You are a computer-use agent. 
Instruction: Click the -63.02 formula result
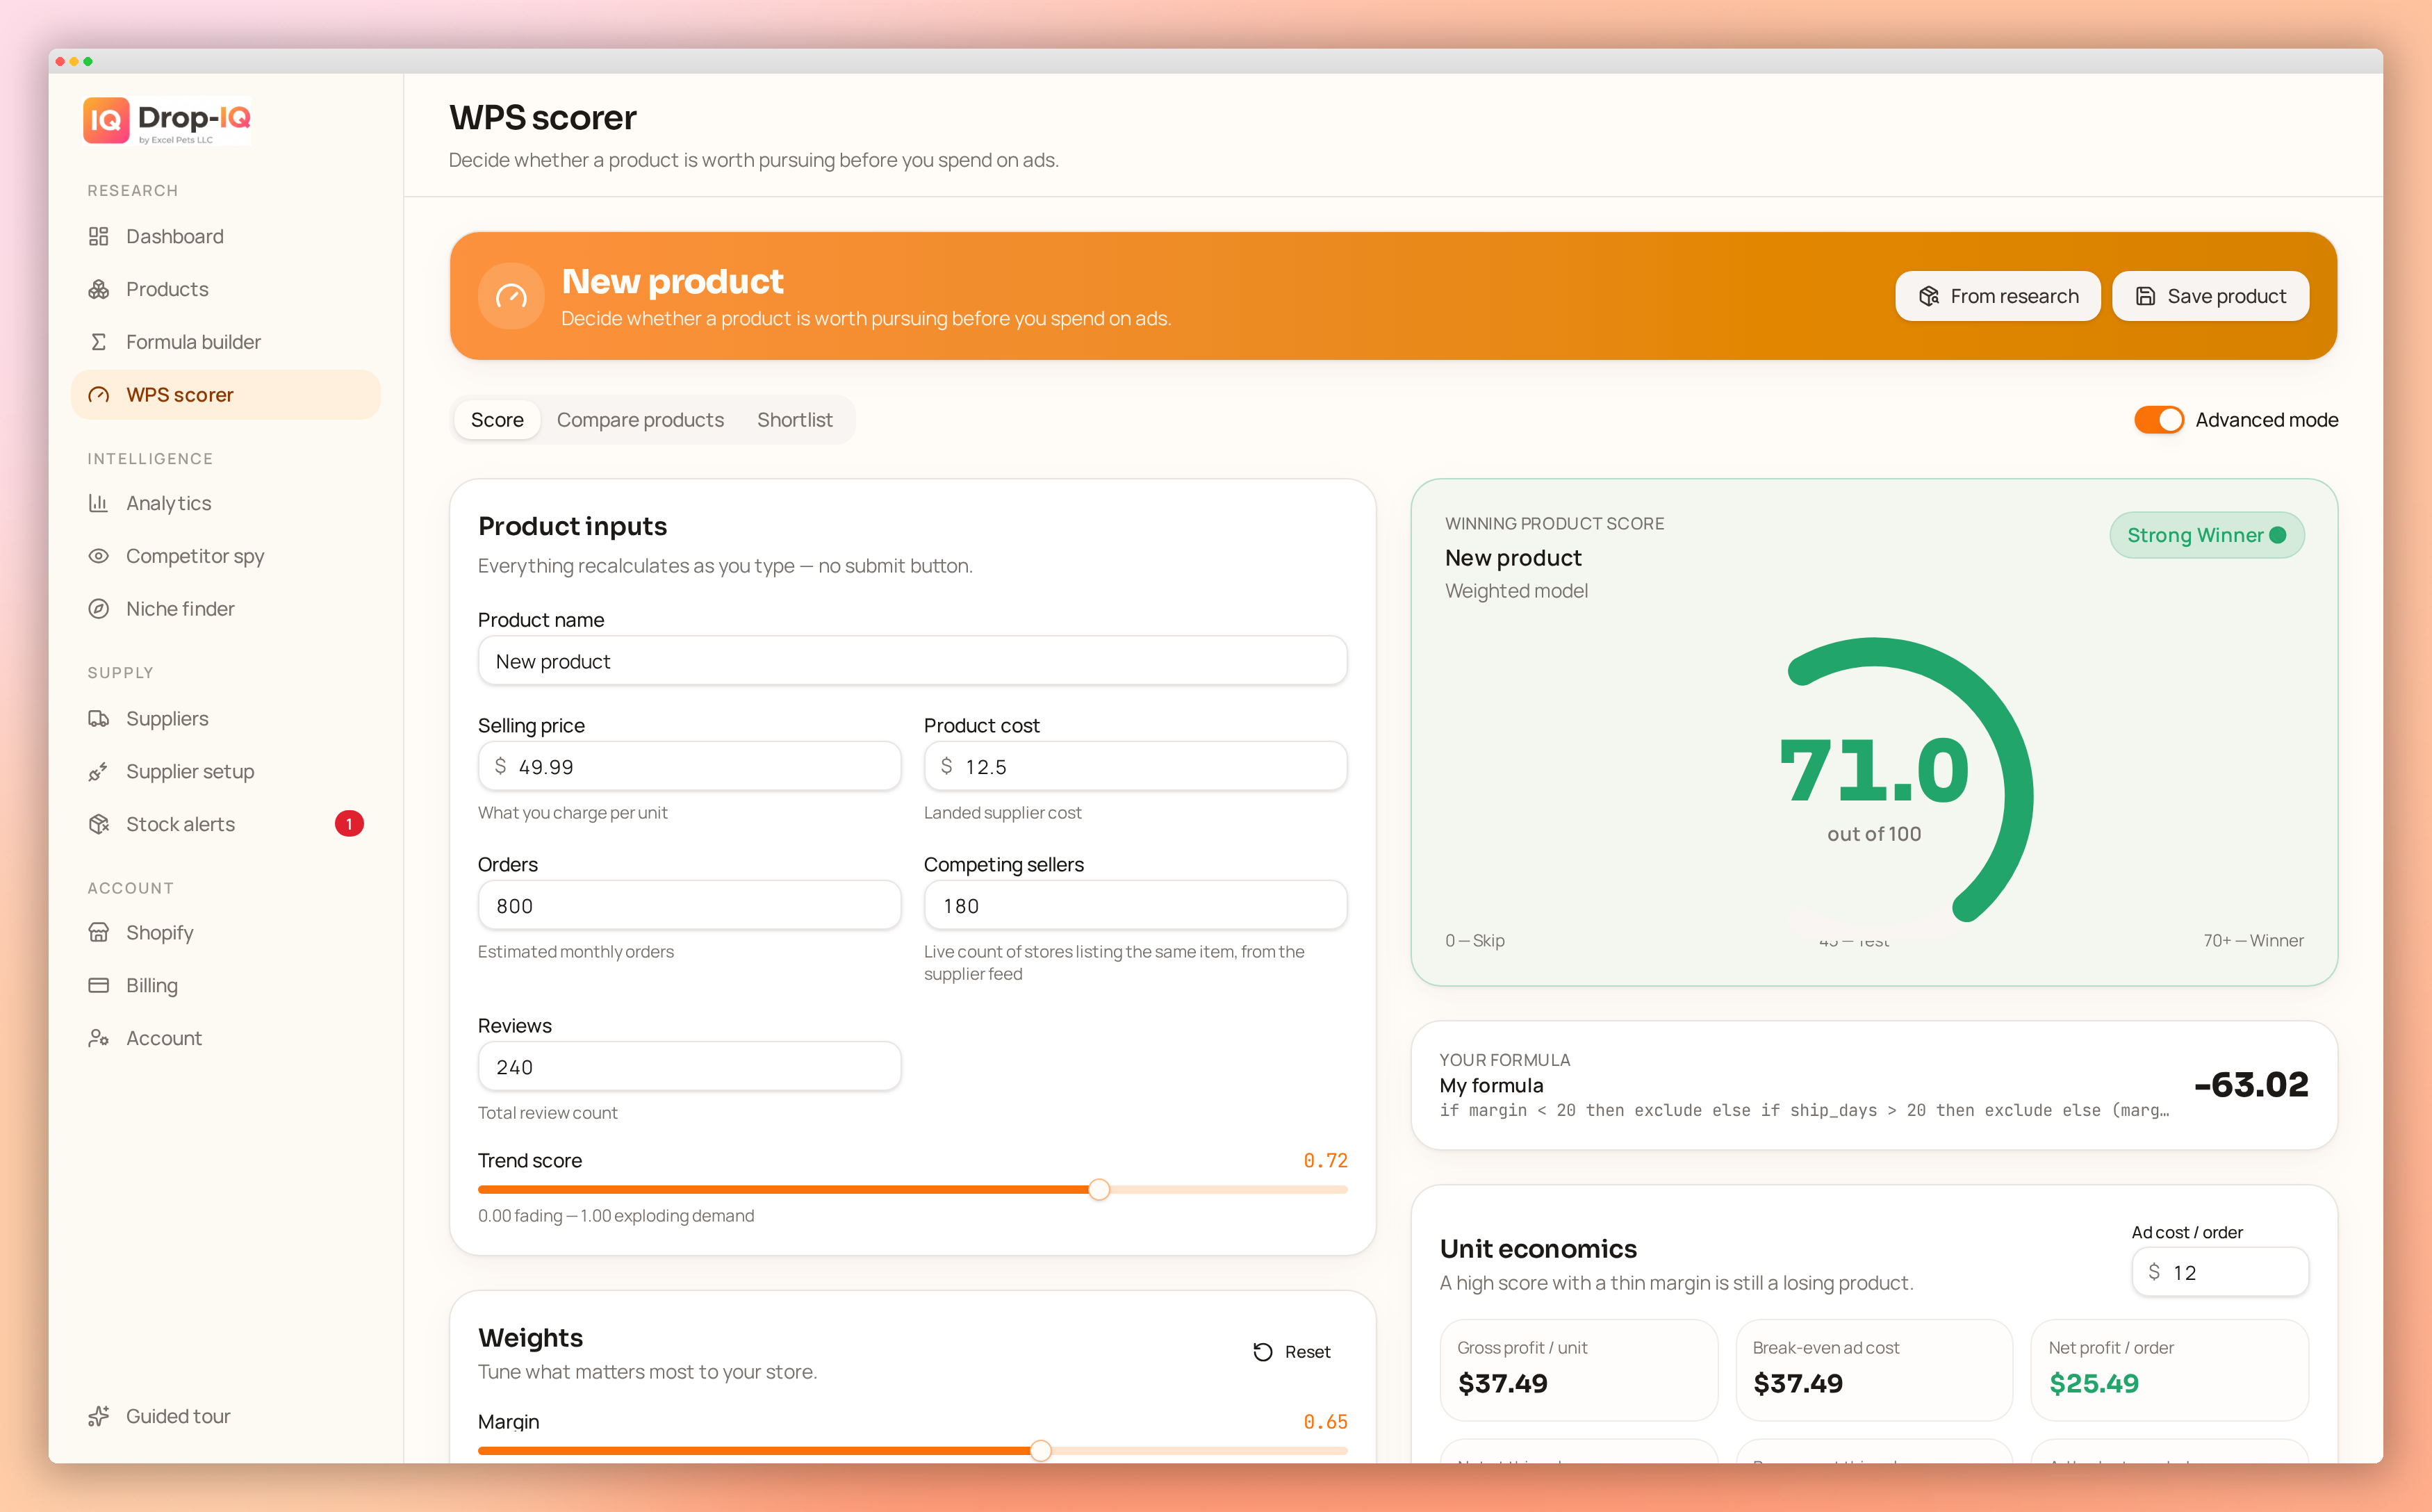(2251, 1084)
